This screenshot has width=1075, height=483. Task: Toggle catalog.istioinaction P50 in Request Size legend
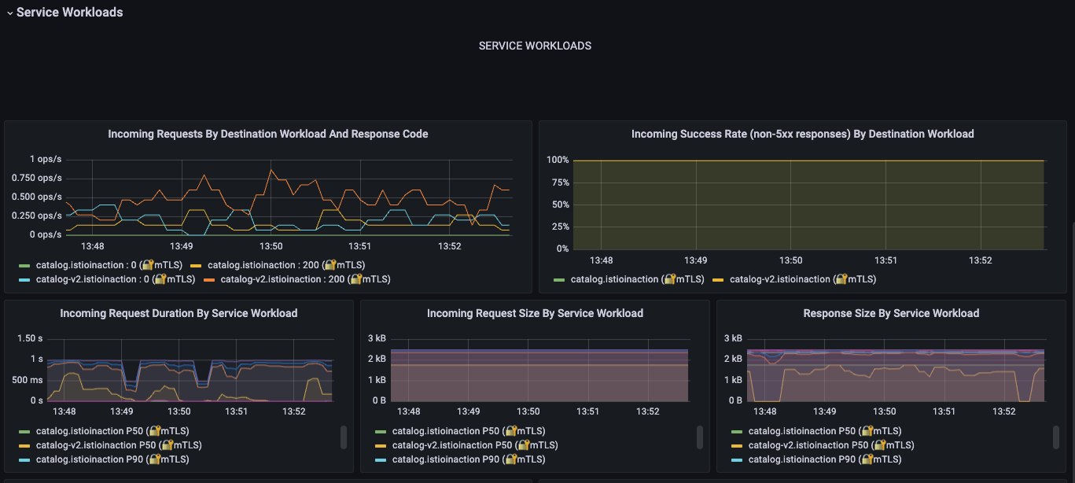pos(469,431)
